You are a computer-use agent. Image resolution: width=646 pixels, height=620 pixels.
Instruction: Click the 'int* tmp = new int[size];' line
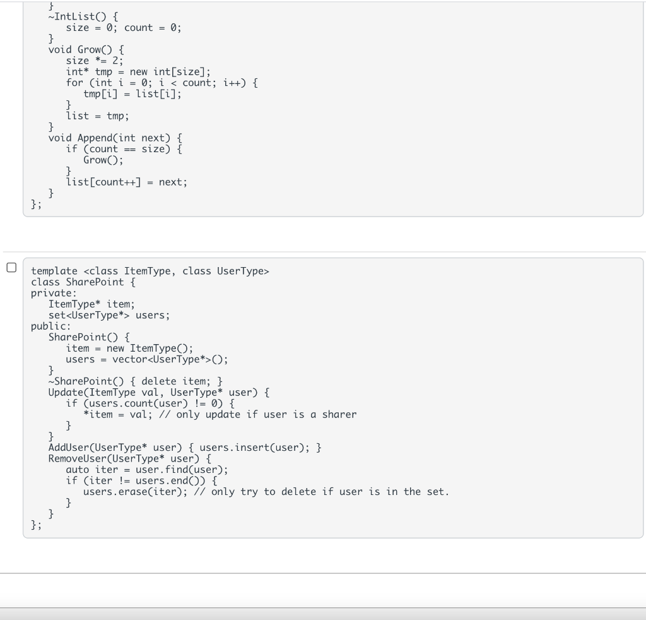pos(138,72)
